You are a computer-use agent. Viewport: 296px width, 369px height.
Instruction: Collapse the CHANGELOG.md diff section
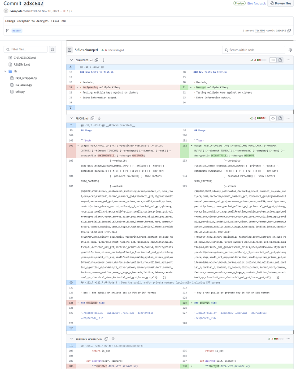[71, 60]
